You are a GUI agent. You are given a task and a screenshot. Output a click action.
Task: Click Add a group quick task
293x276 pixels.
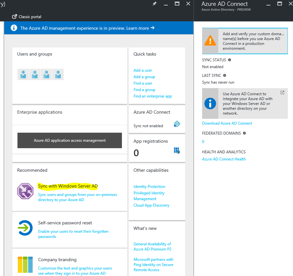tap(144, 77)
